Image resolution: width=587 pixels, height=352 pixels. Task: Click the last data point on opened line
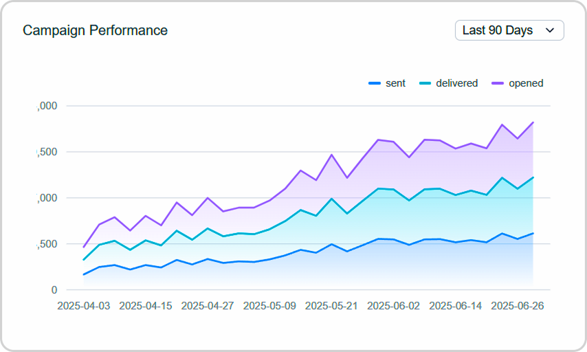pos(533,122)
